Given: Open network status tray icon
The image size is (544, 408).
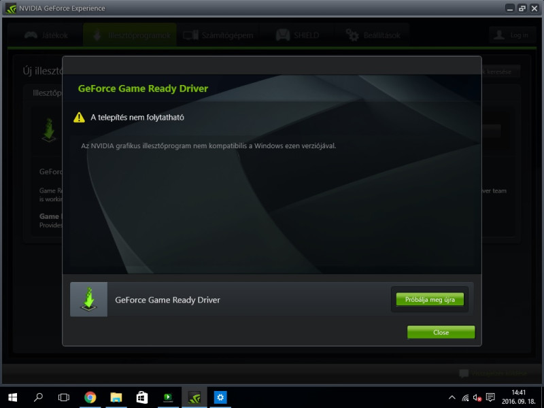Looking at the screenshot, I should pos(465,398).
